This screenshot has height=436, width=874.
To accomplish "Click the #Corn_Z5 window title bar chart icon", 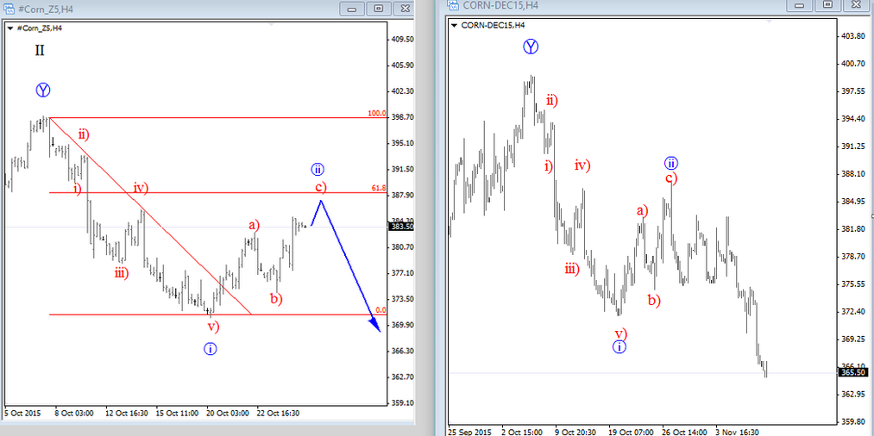I will 9,8.
